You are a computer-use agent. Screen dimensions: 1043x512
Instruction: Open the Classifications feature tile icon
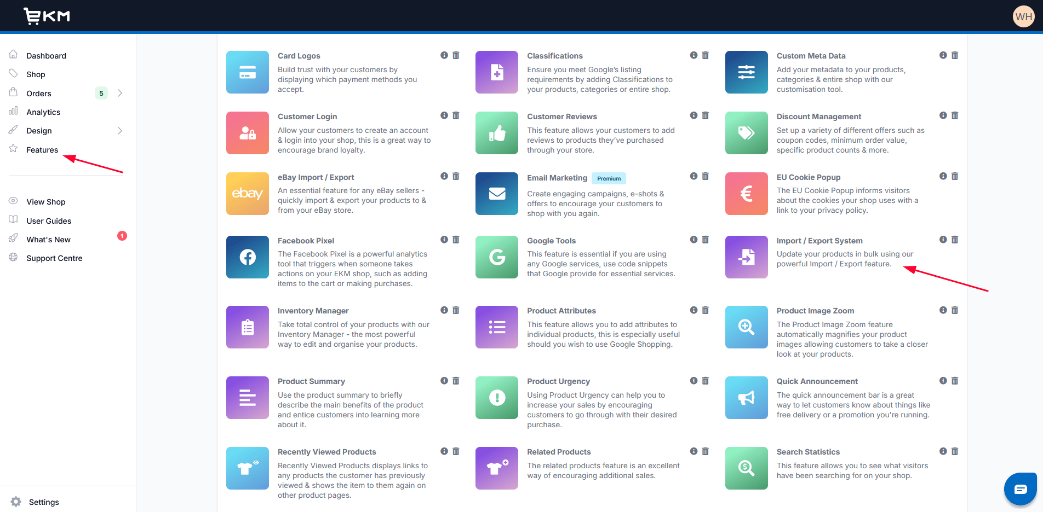tap(497, 72)
